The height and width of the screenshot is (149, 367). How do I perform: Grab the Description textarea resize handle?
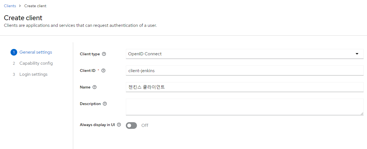(x=362, y=113)
